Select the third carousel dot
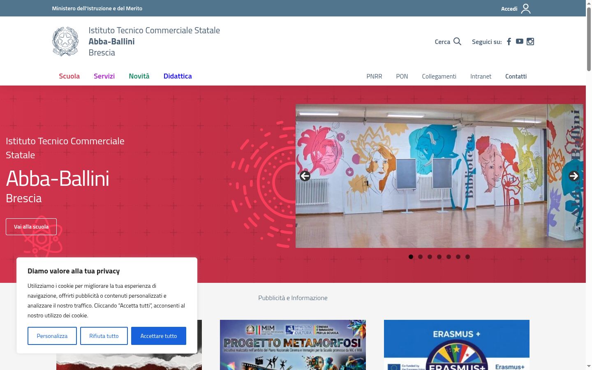592x370 pixels. 430,257
